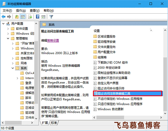Expand the Windows 设置 tree node
The height and width of the screenshot is (131, 168).
coord(8,34)
